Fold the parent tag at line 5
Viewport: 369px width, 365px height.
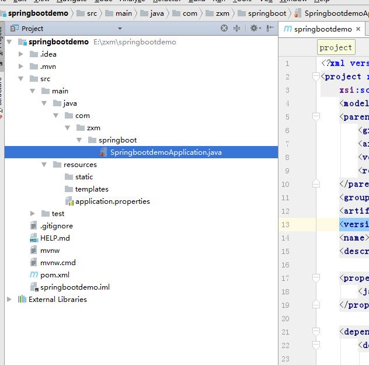coord(316,117)
